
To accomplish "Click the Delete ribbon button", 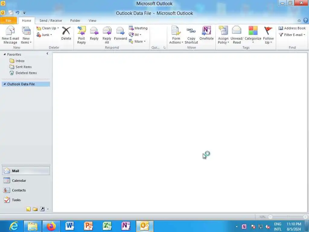I will [x=66, y=33].
